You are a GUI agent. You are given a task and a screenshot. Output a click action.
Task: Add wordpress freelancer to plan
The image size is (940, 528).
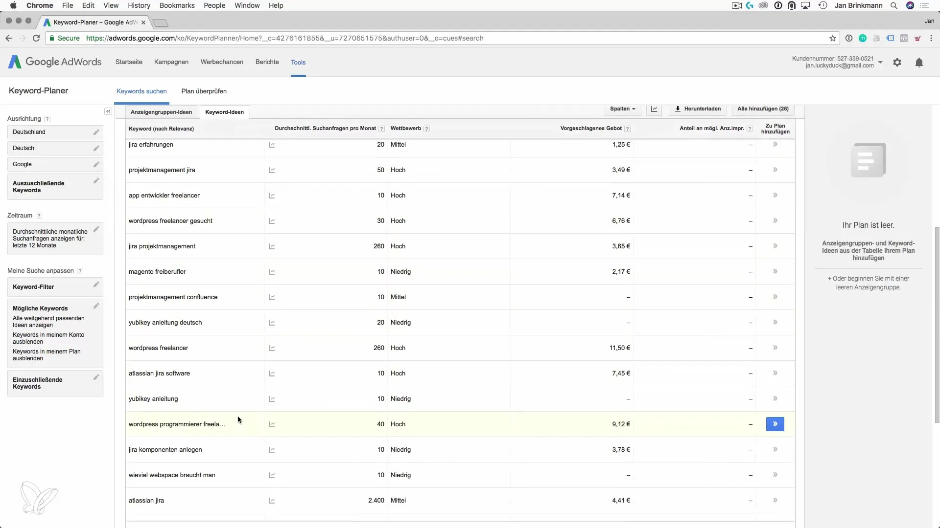click(775, 348)
